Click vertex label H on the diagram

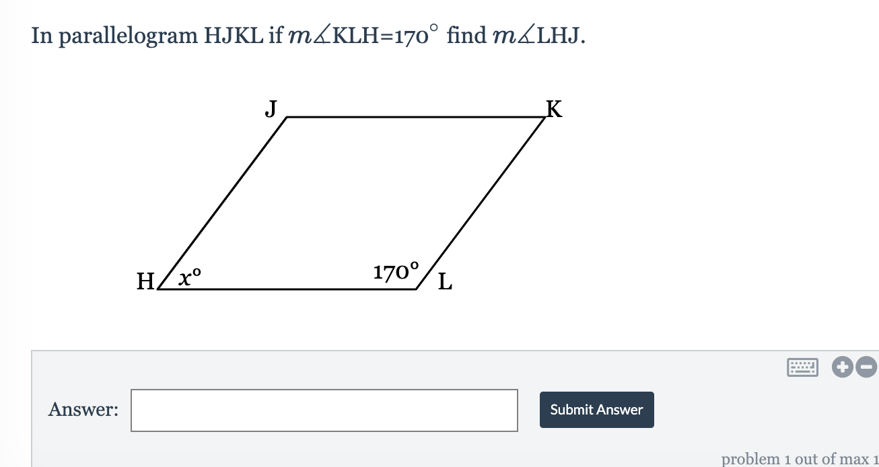tap(145, 281)
